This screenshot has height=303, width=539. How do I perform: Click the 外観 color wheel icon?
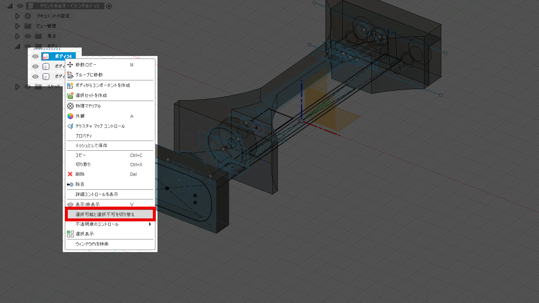[x=70, y=116]
